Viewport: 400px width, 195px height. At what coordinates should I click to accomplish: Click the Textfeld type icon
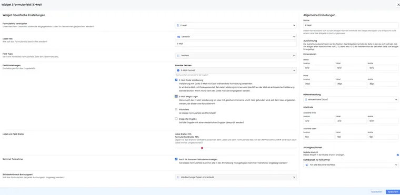178,55
